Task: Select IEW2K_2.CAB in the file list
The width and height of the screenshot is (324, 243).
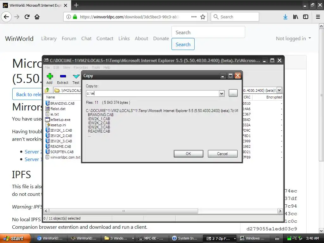Action: coord(61,135)
